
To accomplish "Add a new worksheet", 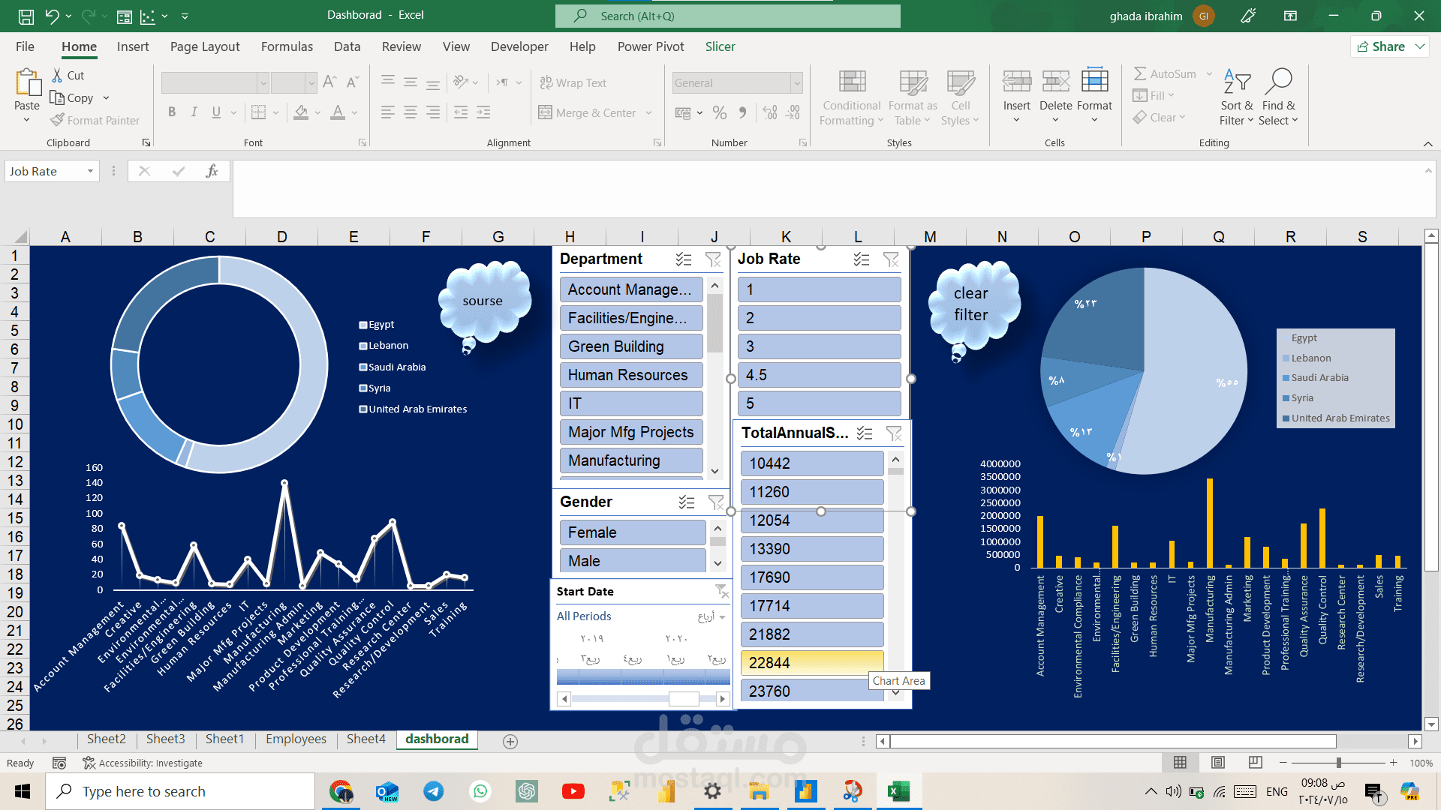I will point(510,741).
